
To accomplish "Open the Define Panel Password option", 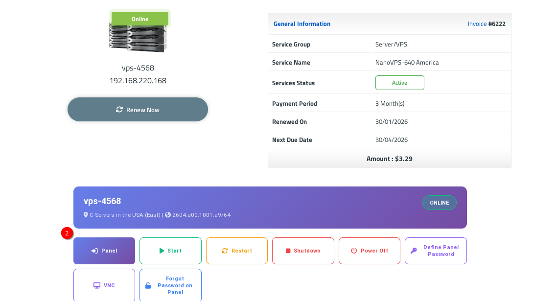I will click(x=436, y=251).
